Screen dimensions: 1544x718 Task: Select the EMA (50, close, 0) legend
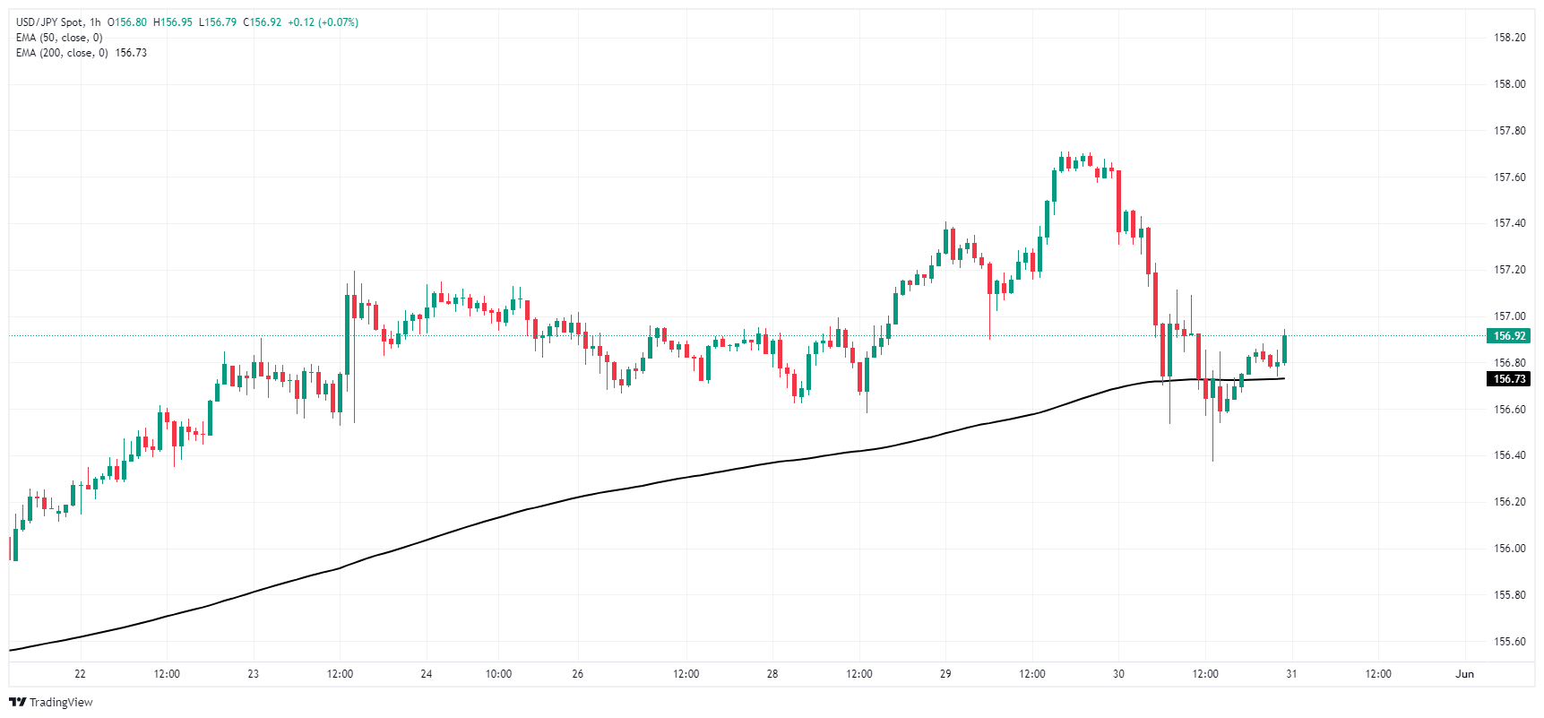59,38
